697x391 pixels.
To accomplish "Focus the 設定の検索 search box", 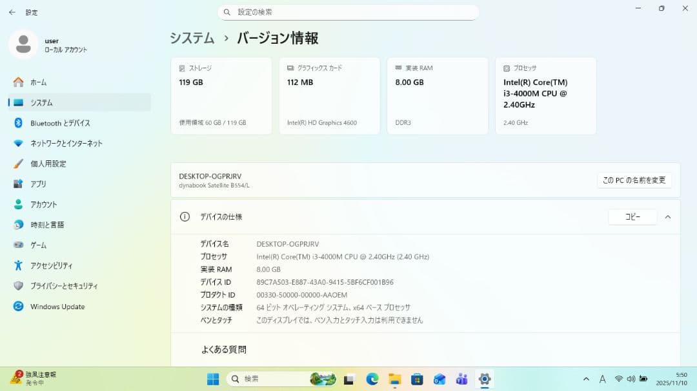I will 348,12.
